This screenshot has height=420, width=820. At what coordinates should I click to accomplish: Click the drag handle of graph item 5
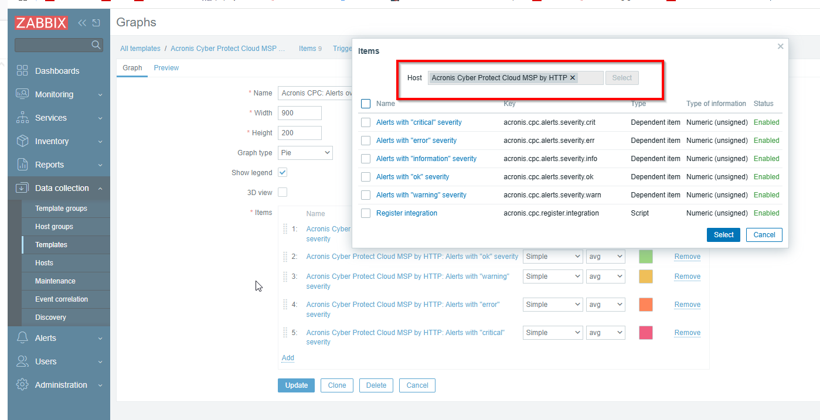[x=285, y=333]
